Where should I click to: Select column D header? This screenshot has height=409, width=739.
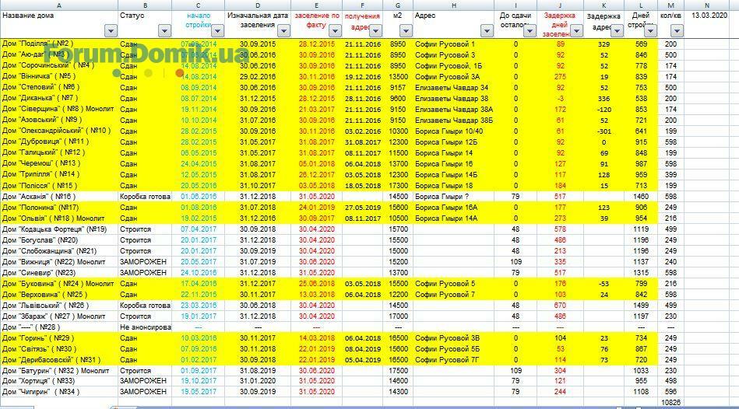pyautogui.click(x=258, y=5)
